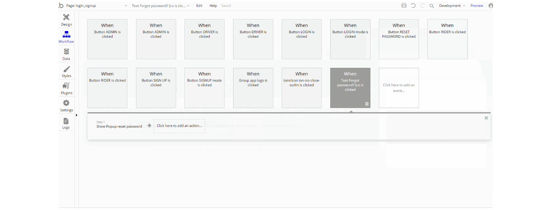Click the undo arrow icon
This screenshot has height=210, width=552.
[x=413, y=5]
